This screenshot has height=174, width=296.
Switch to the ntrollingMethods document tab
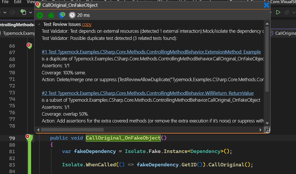(17, 25)
